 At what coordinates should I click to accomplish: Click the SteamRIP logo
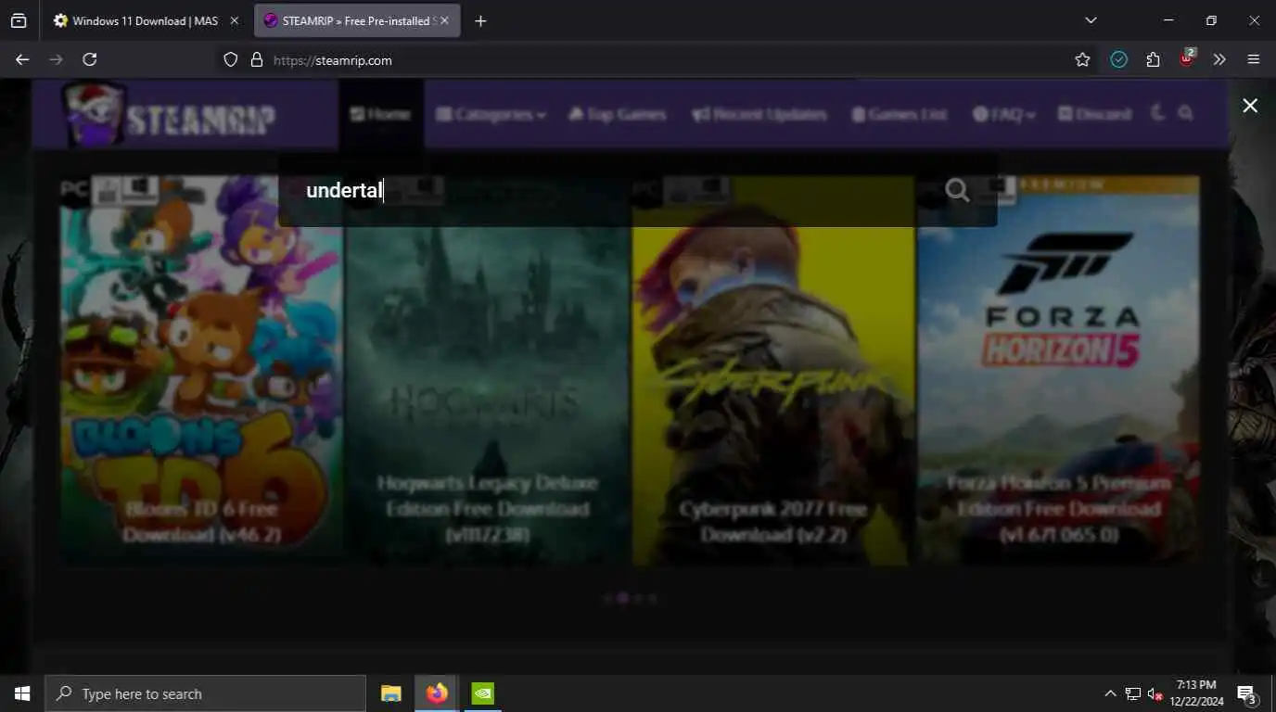tap(169, 114)
